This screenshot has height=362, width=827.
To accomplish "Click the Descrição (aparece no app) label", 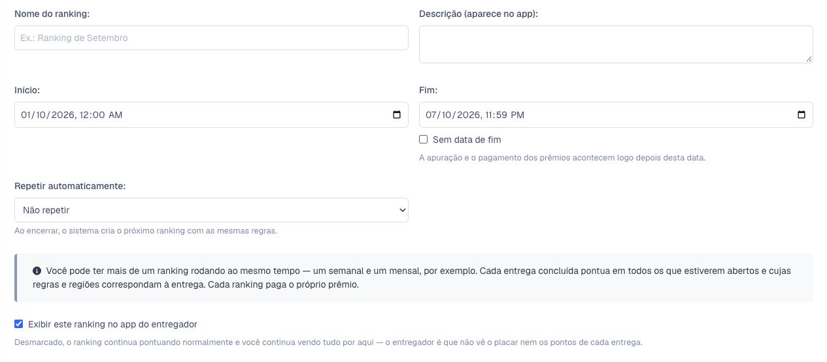I will [x=479, y=14].
